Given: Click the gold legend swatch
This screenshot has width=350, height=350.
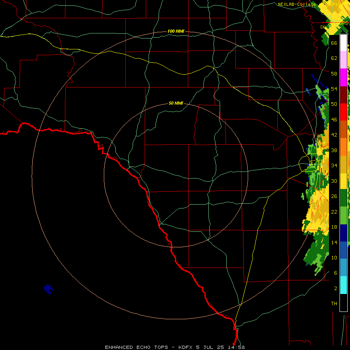Looking at the screenshot, I should coord(343,164).
